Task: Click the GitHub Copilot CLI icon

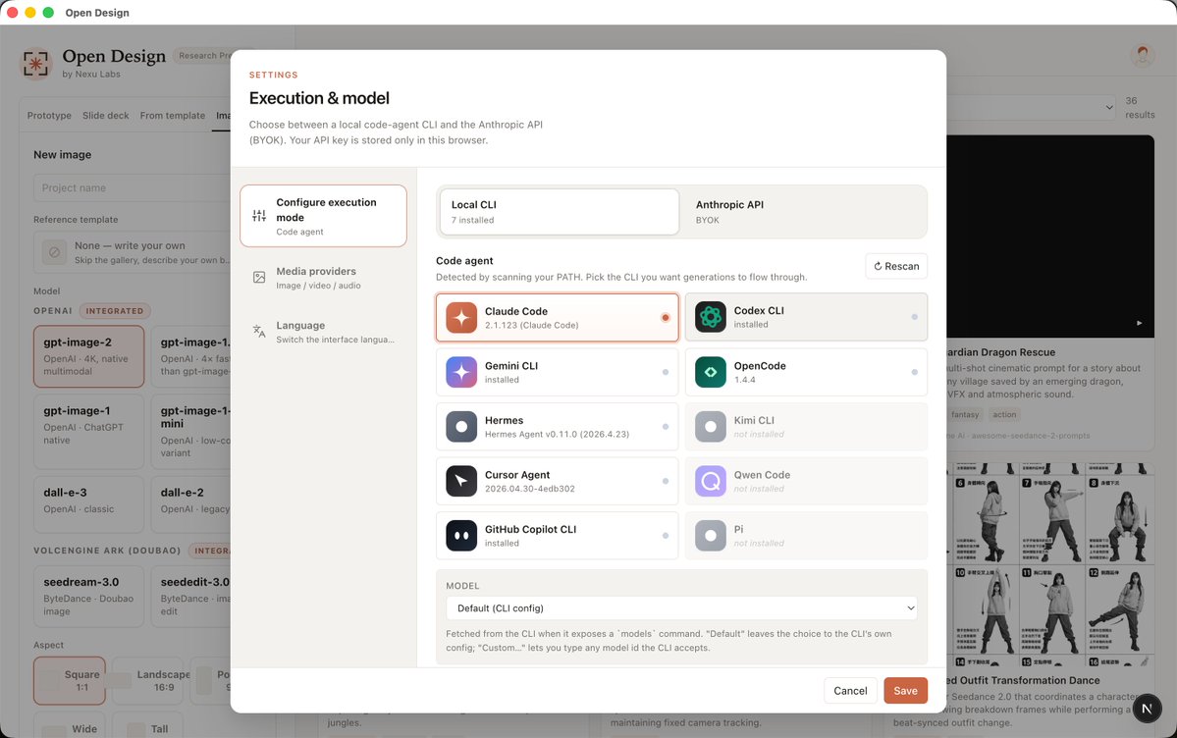Action: pyautogui.click(x=461, y=535)
